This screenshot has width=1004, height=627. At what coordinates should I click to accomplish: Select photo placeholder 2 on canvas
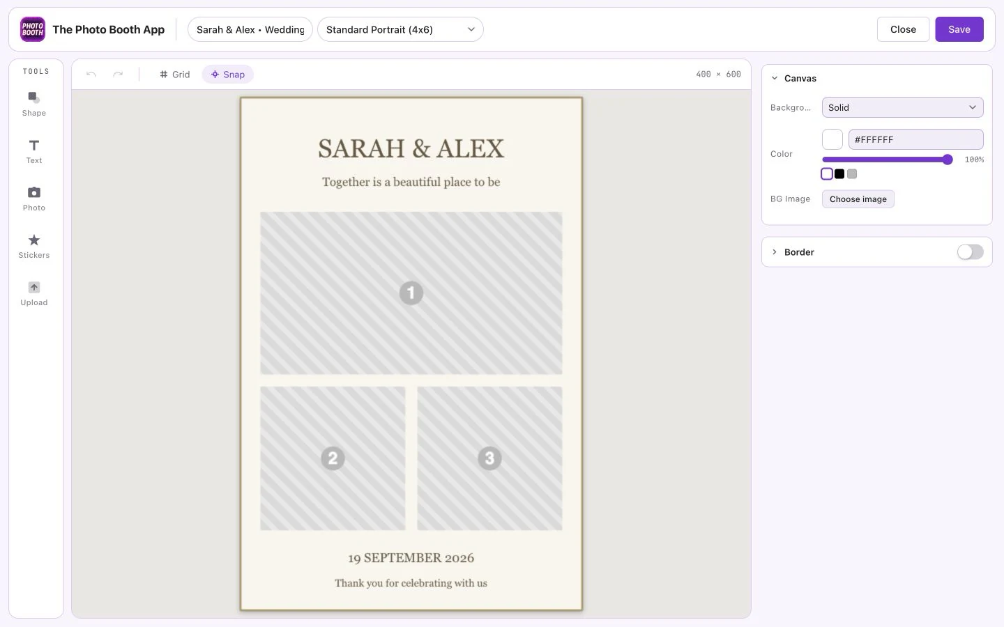pyautogui.click(x=333, y=458)
